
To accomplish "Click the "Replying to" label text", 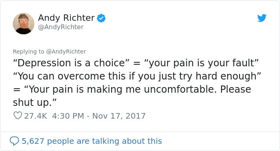I will 28,52.
